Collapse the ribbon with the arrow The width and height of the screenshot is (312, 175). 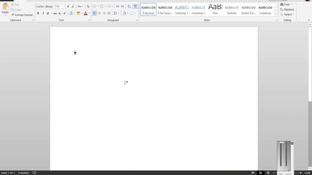tap(309, 20)
